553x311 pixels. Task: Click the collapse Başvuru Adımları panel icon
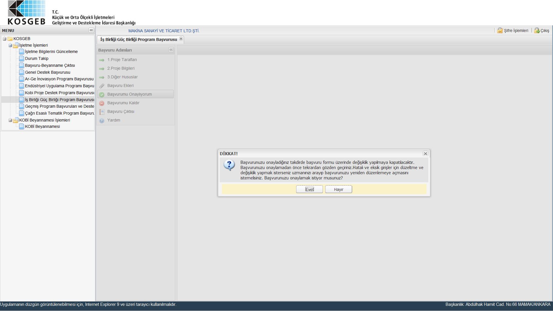coord(171,49)
